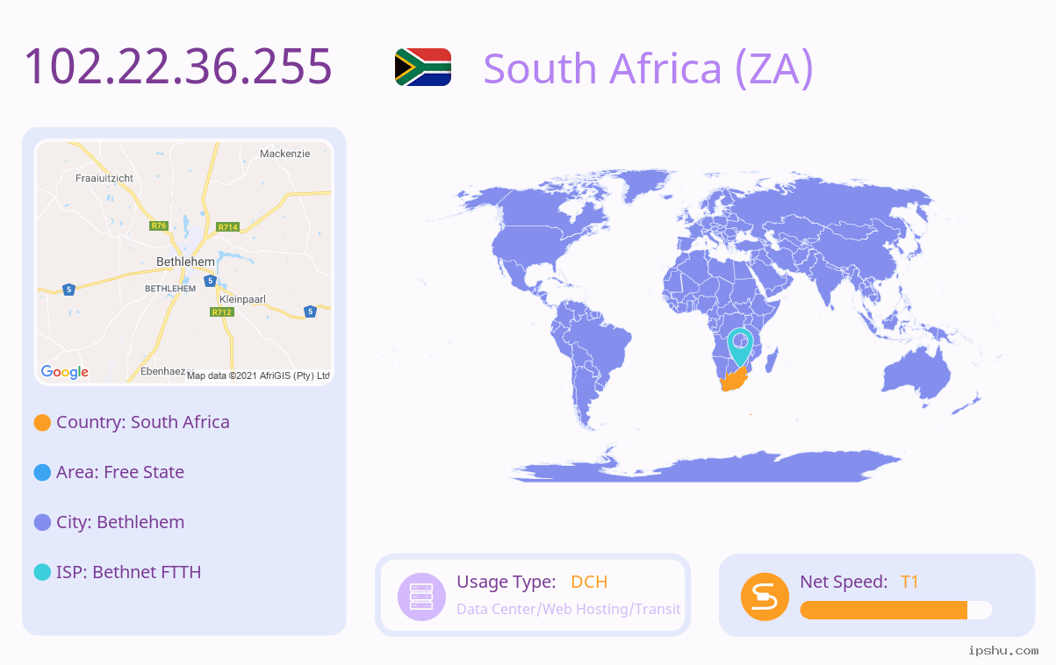Click the orange Net Speed cable icon
This screenshot has height=665, width=1056.
(x=765, y=597)
